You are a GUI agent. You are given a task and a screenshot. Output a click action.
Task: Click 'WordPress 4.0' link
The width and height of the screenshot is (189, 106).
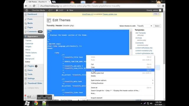[87, 14]
